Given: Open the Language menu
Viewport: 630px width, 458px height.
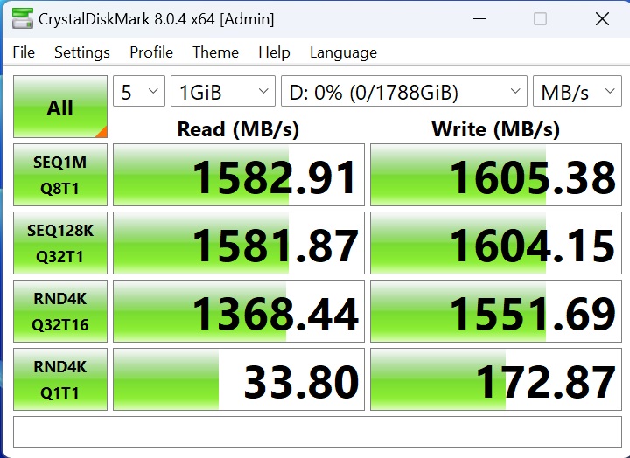Looking at the screenshot, I should pos(343,52).
